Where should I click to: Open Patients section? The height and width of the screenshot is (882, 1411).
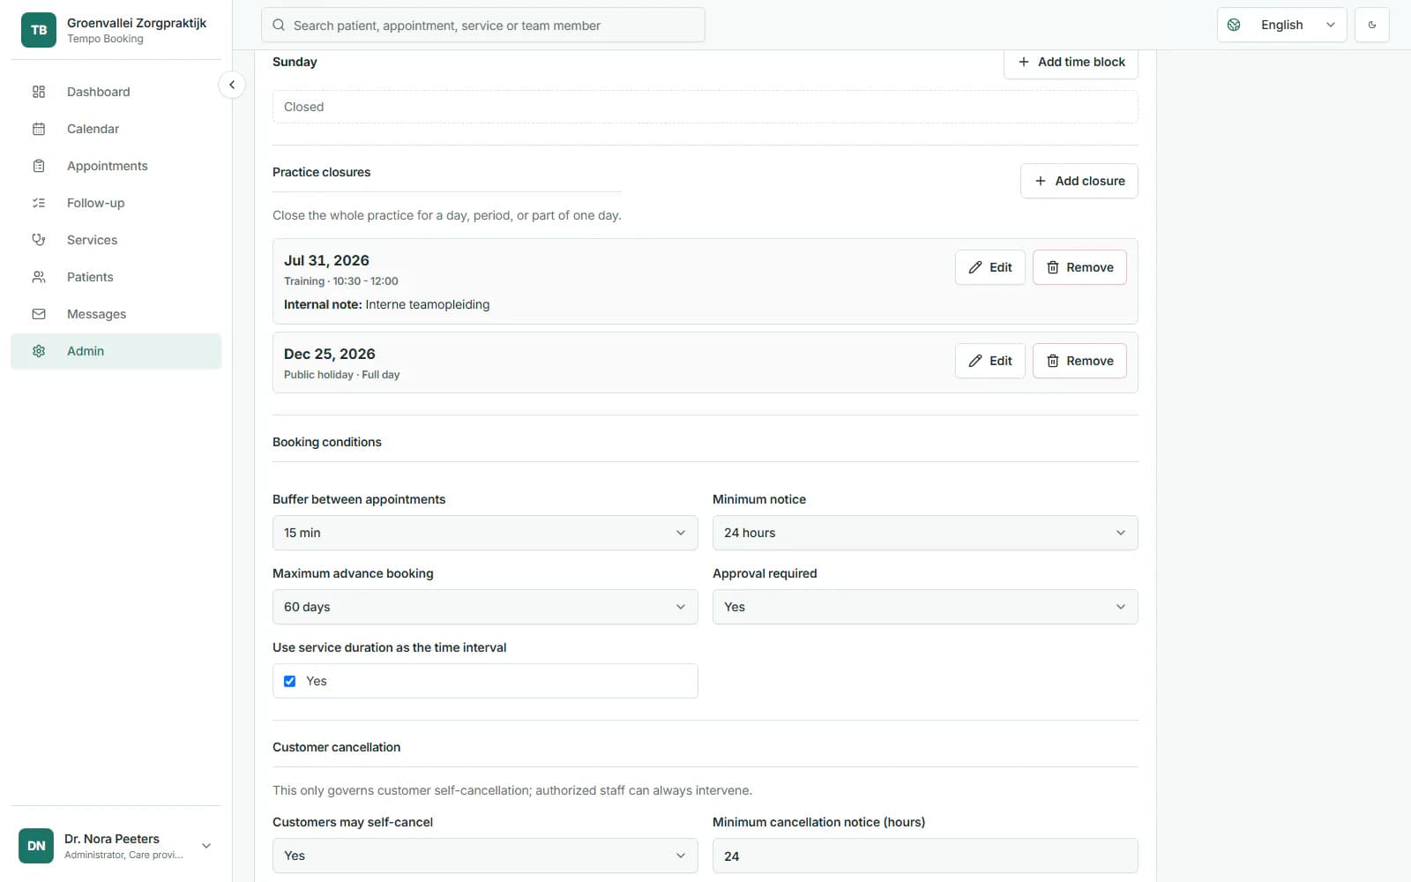pos(116,277)
